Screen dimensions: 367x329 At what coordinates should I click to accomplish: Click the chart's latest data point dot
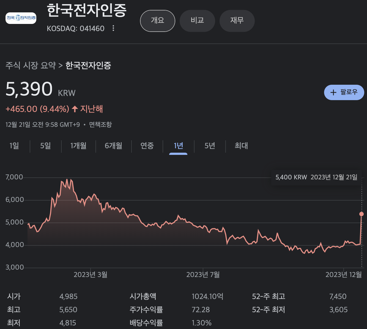point(361,214)
